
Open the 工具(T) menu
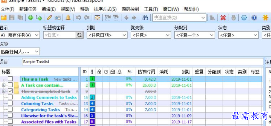[151, 9]
